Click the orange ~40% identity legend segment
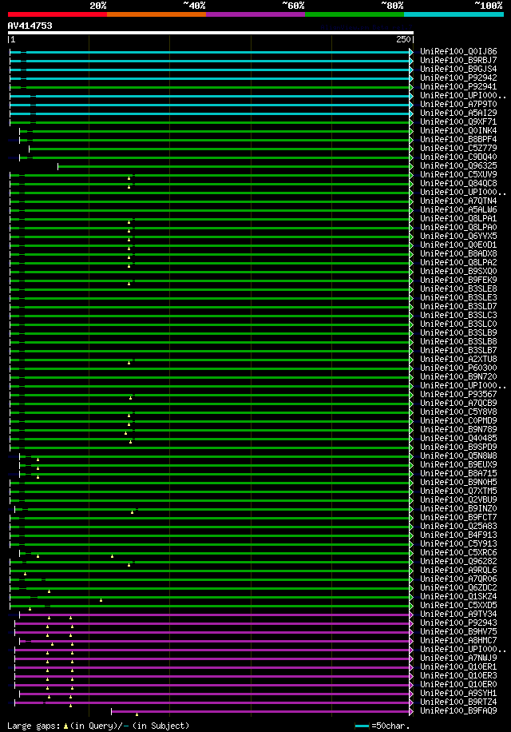 click(156, 14)
